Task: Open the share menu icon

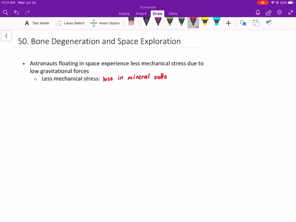Action: [x=268, y=12]
